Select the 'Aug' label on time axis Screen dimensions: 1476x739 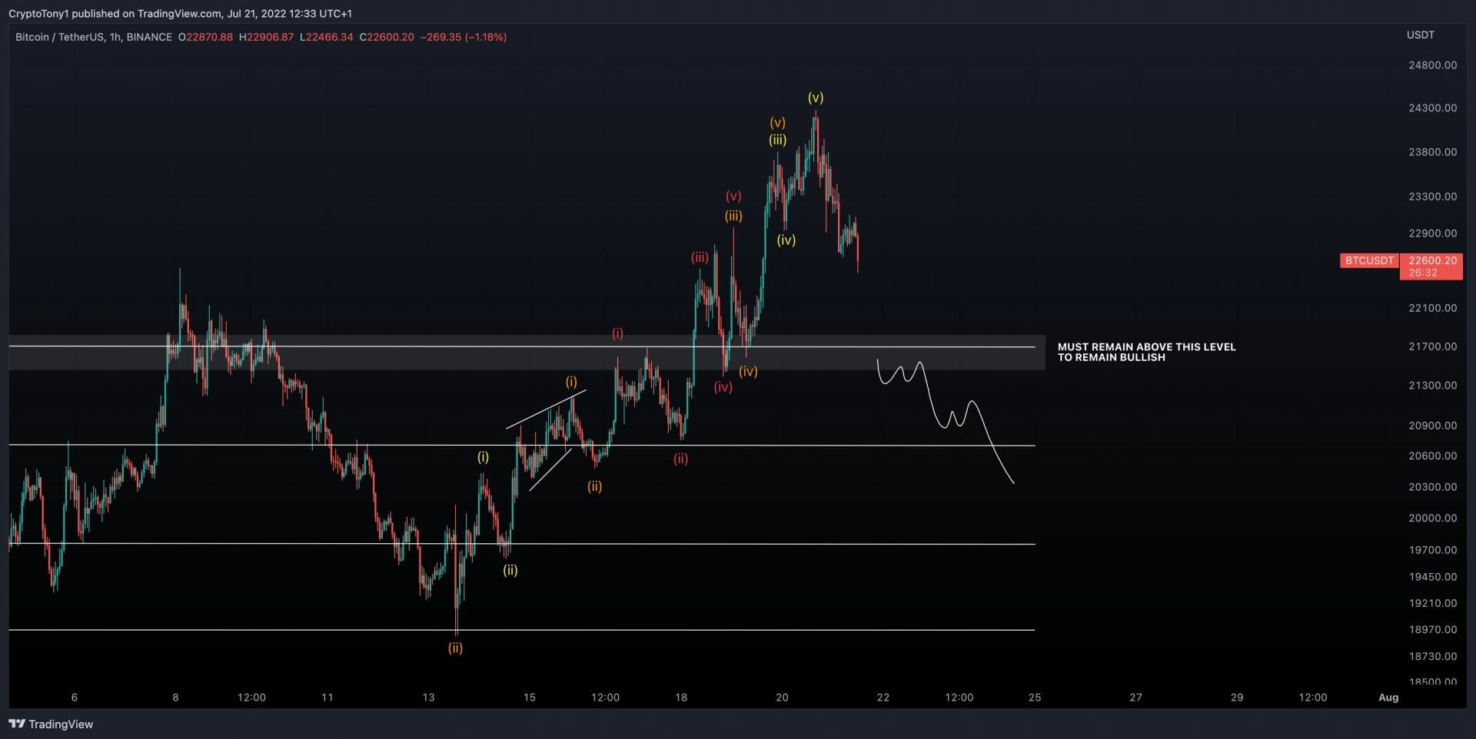[1388, 698]
